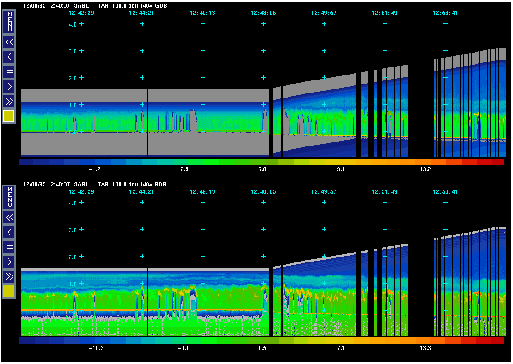Click the red end of top color scale

498,162
